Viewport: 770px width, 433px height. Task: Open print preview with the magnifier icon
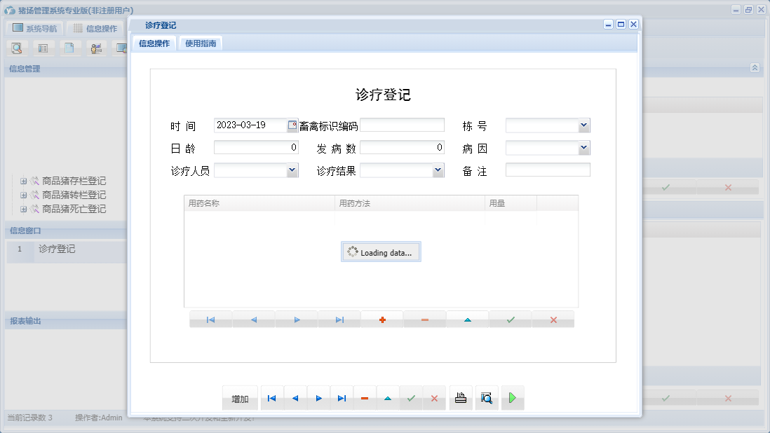click(x=487, y=397)
